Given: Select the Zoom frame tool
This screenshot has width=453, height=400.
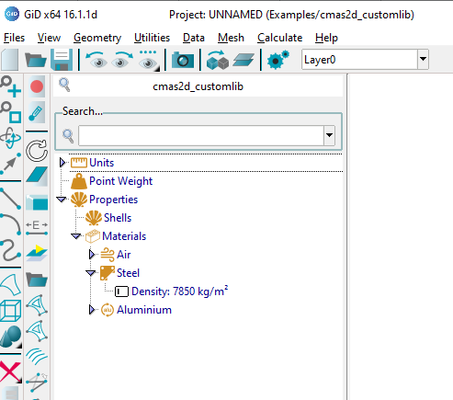Looking at the screenshot, I should tap(10, 112).
